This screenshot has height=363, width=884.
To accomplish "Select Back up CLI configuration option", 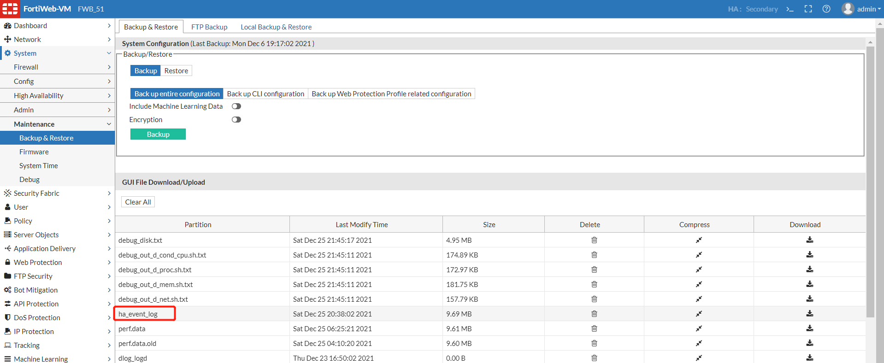I will tap(265, 94).
